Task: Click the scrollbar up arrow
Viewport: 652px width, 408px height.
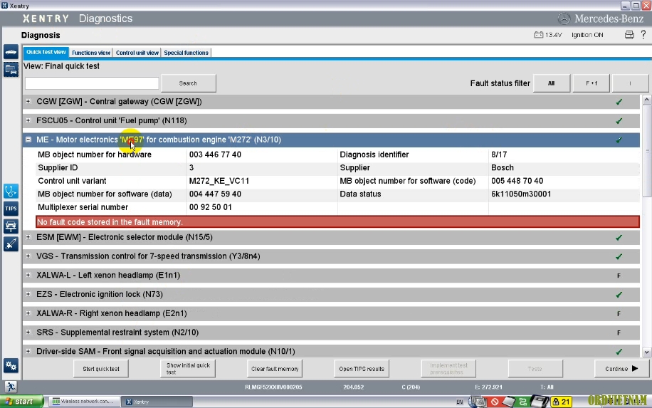Action: pos(646,100)
